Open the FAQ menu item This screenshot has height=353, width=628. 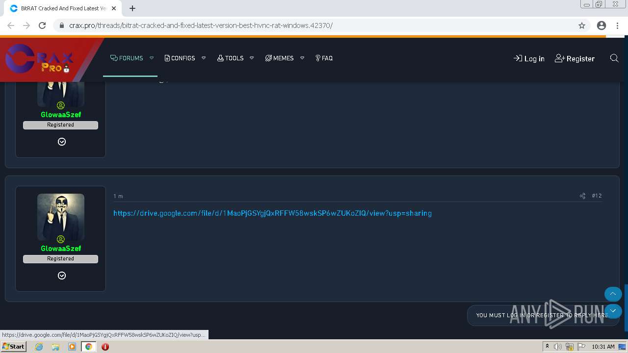tap(324, 58)
